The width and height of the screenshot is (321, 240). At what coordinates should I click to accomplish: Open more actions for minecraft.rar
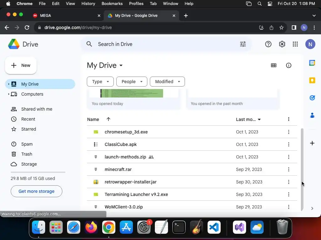click(288, 169)
